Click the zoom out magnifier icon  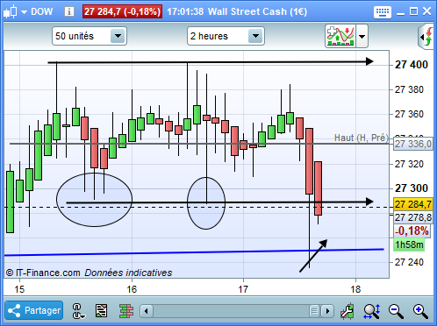point(396,311)
